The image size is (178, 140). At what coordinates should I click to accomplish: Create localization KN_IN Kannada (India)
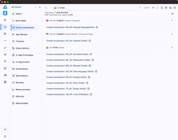pos(69,54)
